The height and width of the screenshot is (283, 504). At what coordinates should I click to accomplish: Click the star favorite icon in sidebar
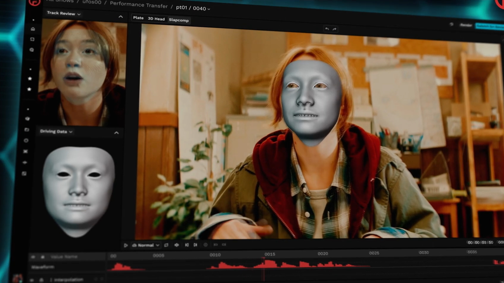click(x=29, y=78)
